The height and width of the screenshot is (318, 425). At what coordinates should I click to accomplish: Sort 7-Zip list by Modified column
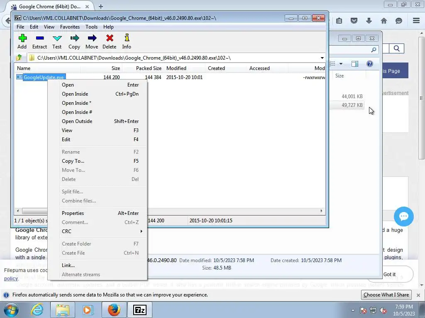(x=184, y=68)
